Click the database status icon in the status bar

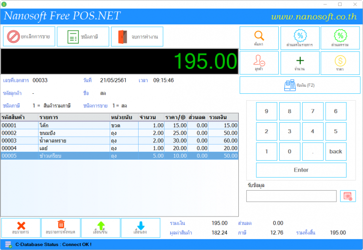click(8, 245)
